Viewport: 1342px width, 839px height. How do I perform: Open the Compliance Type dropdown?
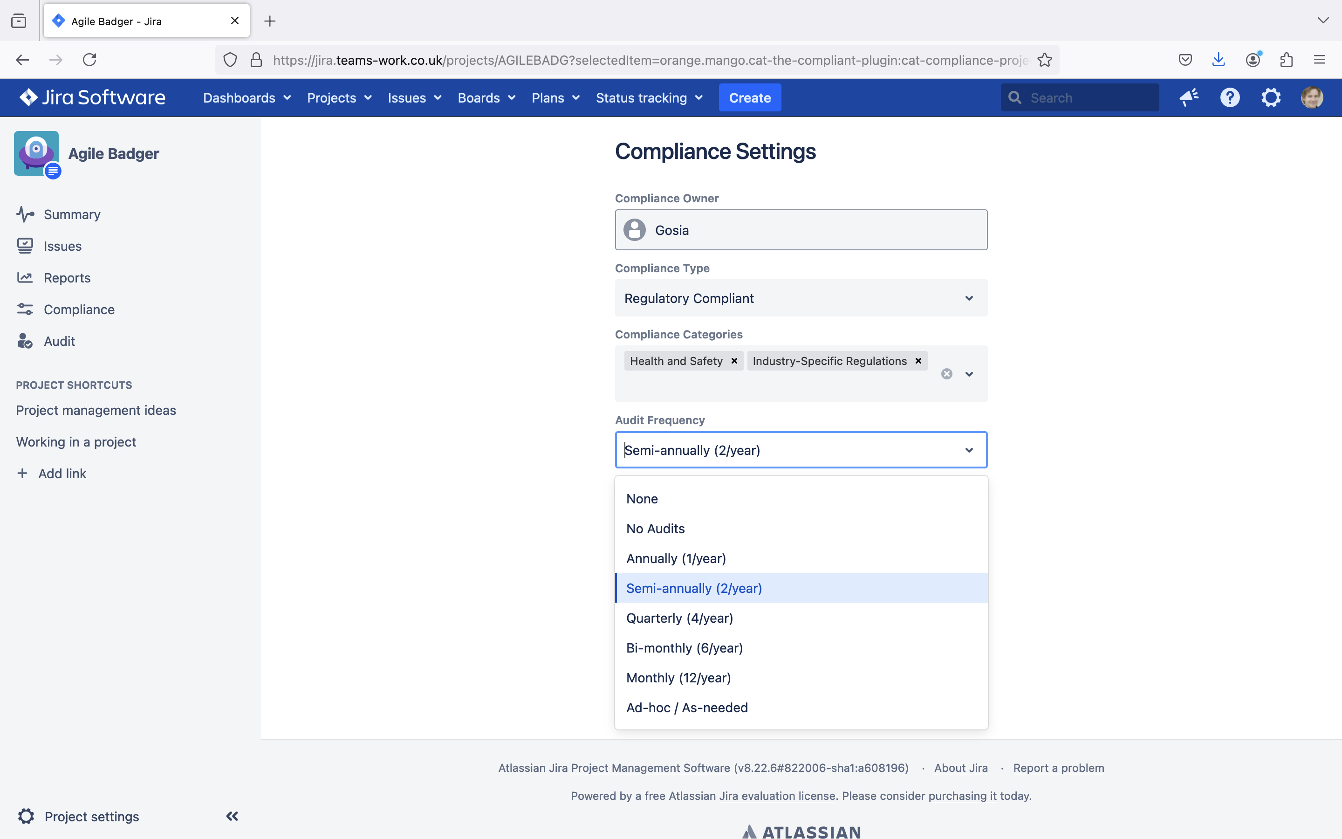click(x=801, y=298)
